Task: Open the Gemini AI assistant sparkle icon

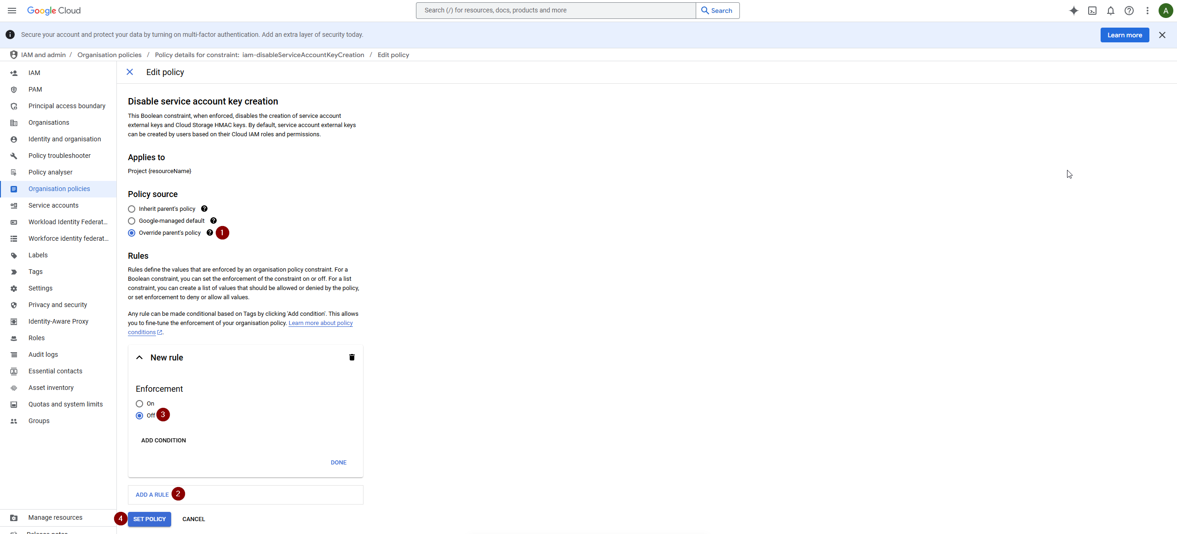Action: pyautogui.click(x=1073, y=11)
